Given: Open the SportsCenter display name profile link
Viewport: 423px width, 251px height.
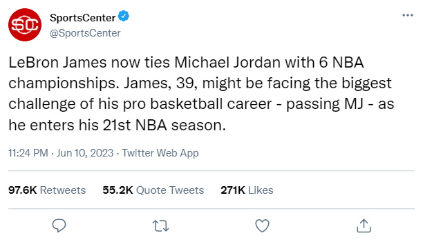Looking at the screenshot, I should [82, 18].
